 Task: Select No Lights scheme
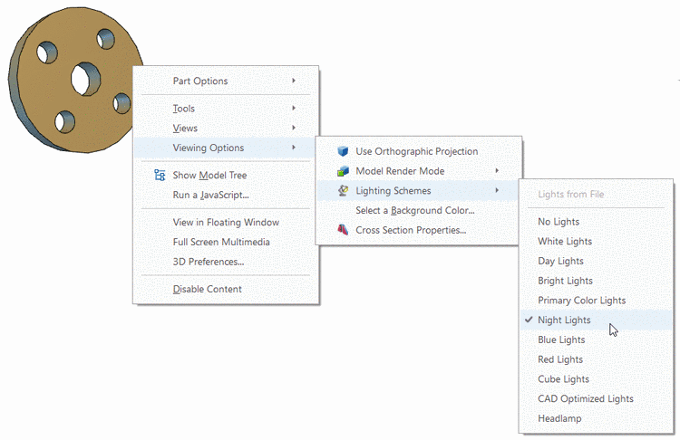point(597,222)
